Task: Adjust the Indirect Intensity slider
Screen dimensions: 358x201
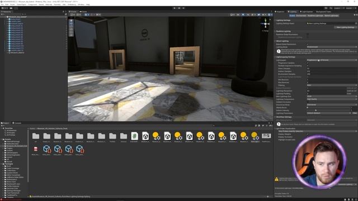Action: (x=328, y=111)
